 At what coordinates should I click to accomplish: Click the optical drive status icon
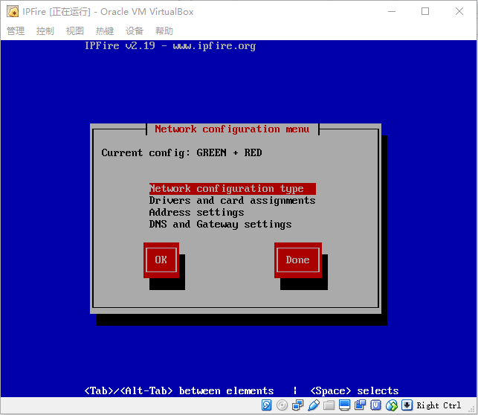tap(282, 405)
